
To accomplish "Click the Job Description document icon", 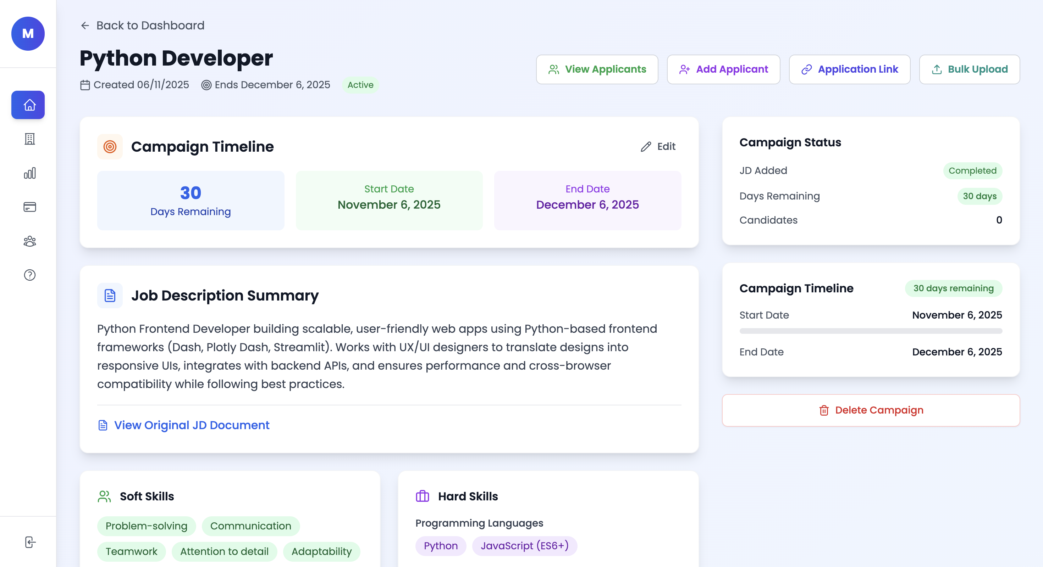I will 110,295.
